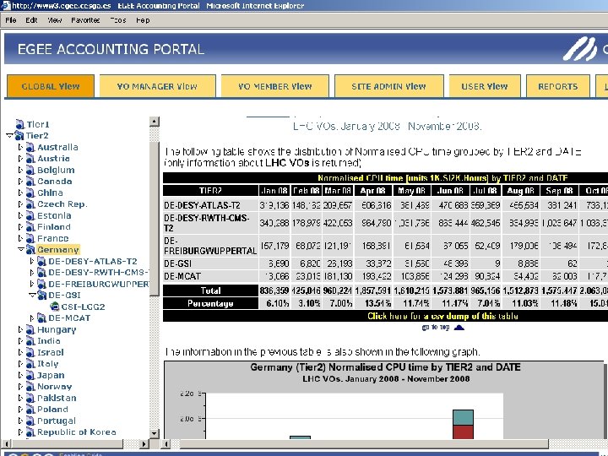Screen dimensions: 608x456
Task: Open the Favorites menu
Action: pos(85,20)
